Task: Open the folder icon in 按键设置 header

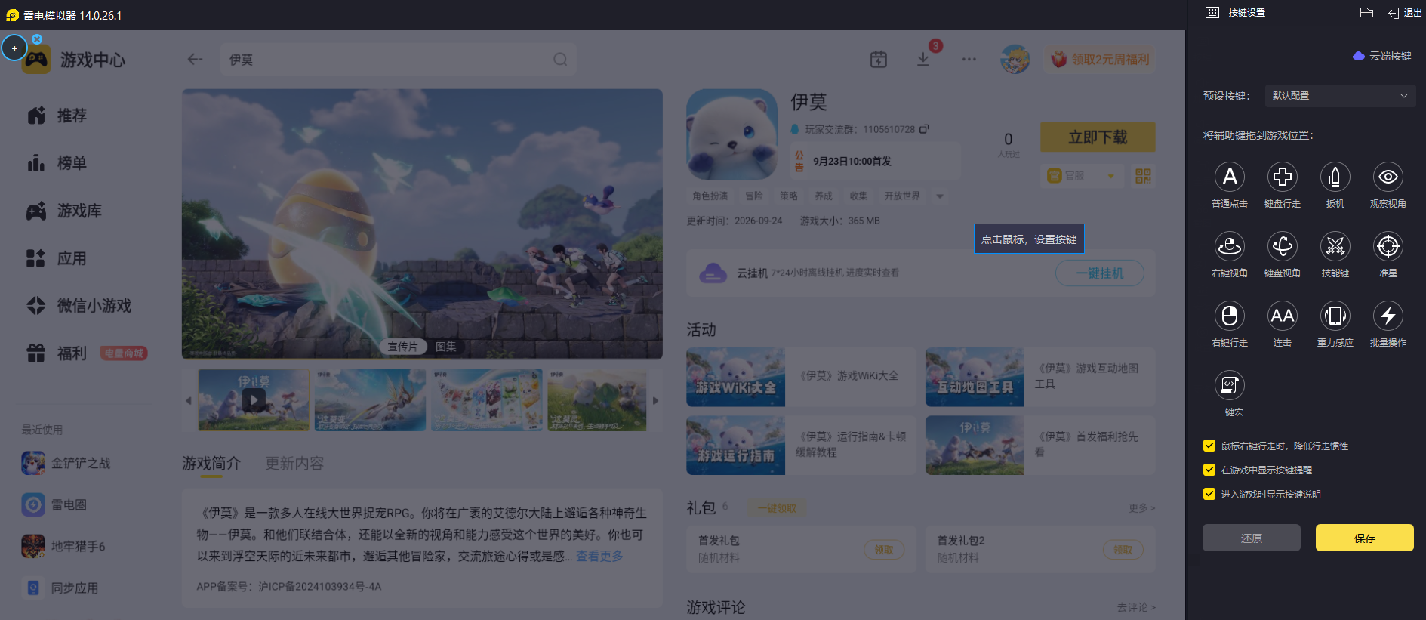Action: point(1366,13)
